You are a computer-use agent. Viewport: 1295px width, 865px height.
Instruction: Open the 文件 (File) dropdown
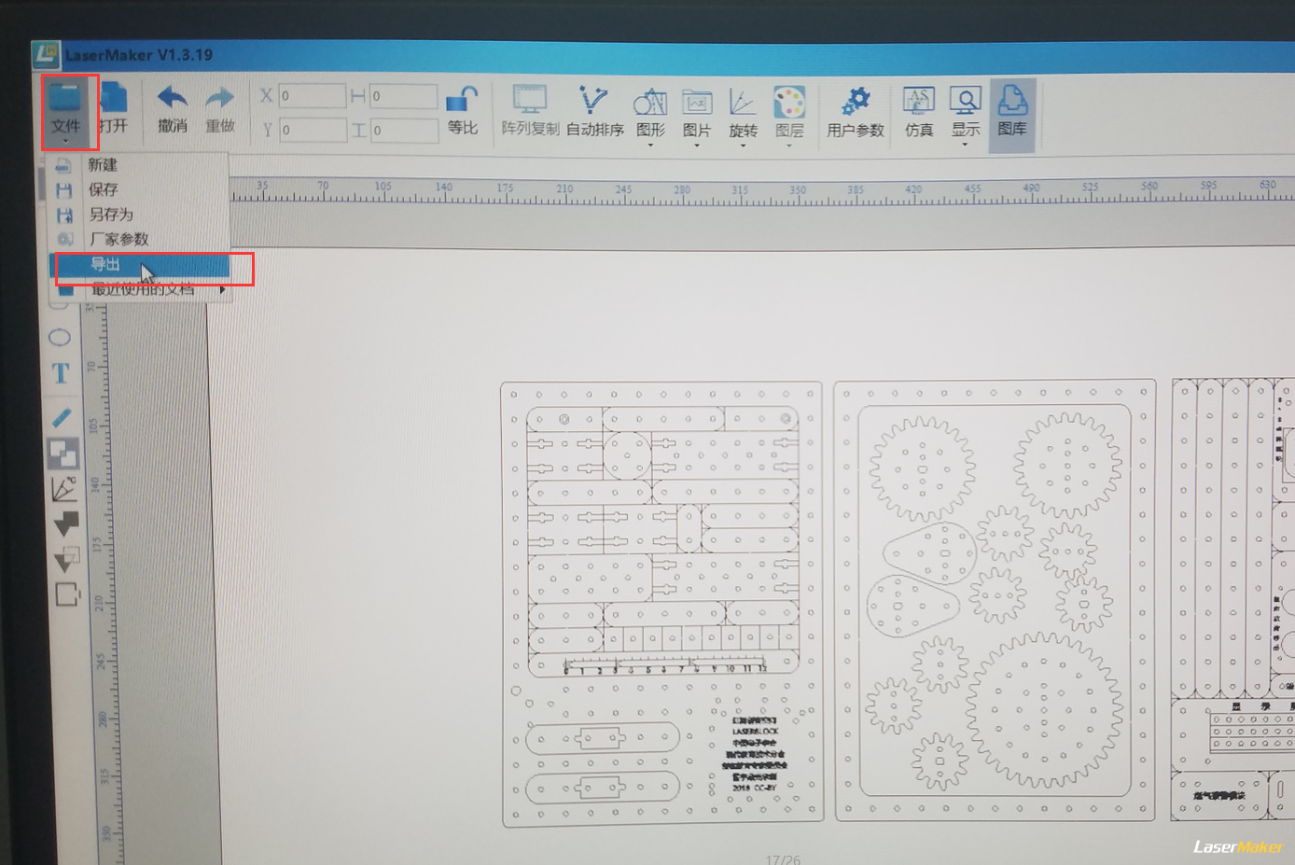pyautogui.click(x=66, y=111)
